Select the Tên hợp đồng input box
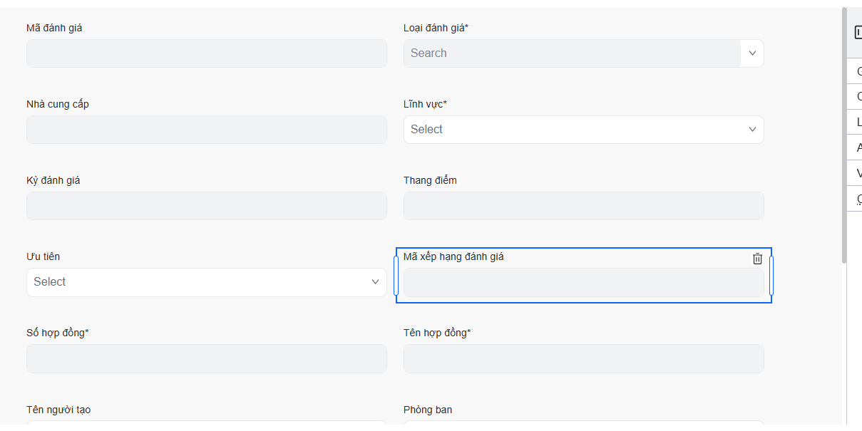Image resolution: width=862 pixels, height=431 pixels. tap(583, 358)
